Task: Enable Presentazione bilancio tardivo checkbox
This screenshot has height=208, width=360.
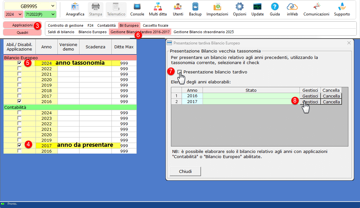Action: (180, 72)
